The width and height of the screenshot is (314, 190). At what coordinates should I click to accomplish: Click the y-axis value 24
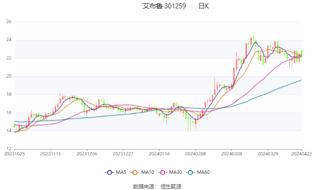click(x=9, y=40)
